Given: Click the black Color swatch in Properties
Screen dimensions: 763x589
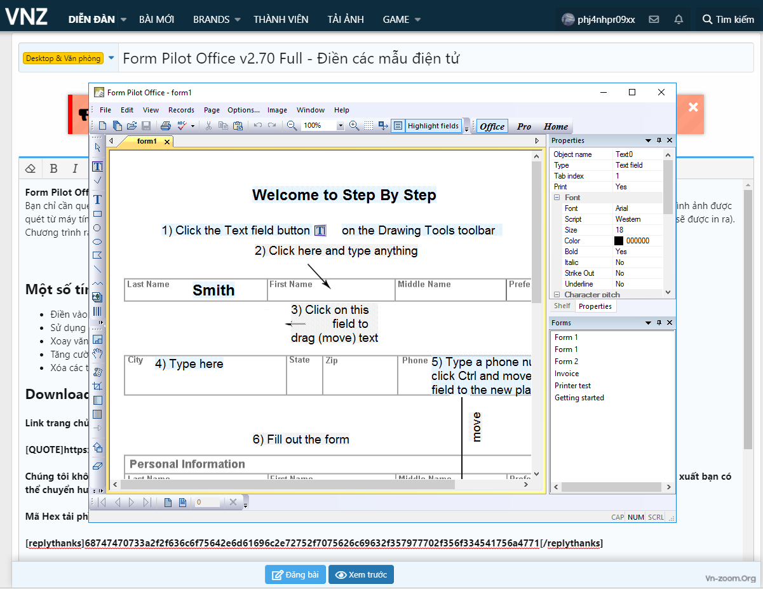Looking at the screenshot, I should [x=619, y=241].
